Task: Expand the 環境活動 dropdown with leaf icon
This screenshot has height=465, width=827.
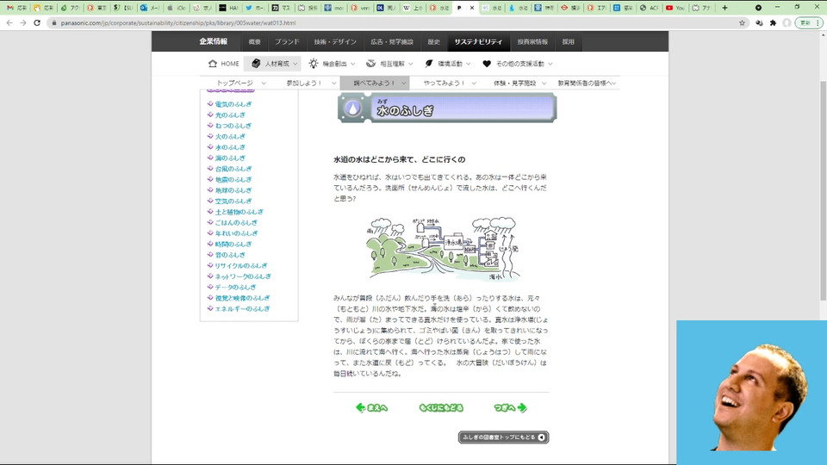Action: (448, 63)
